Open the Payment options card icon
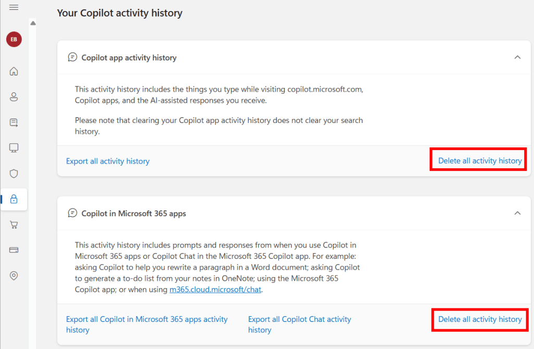This screenshot has width=534, height=349. (14, 250)
